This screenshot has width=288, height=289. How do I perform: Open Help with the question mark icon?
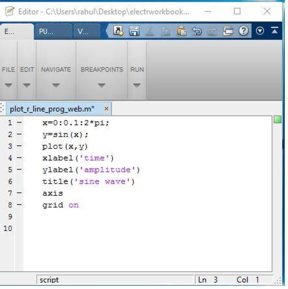tap(244, 30)
